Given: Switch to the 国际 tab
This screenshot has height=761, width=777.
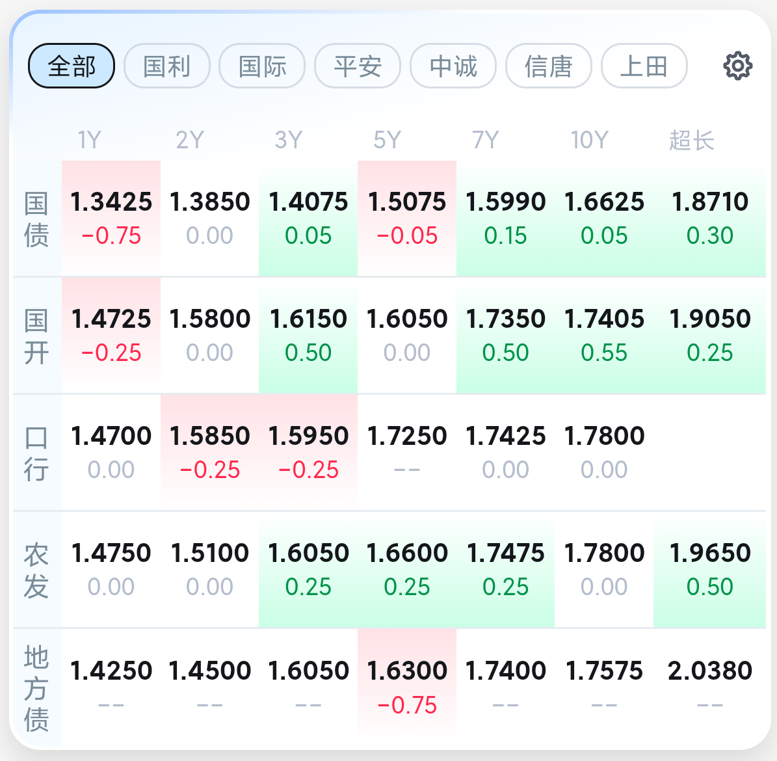Looking at the screenshot, I should [262, 66].
